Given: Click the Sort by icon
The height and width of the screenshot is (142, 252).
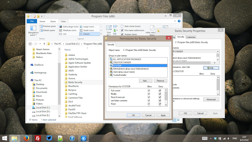Looking at the screenshot, I should point(109,28).
